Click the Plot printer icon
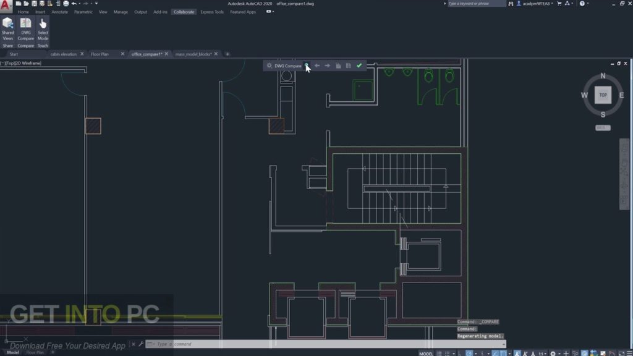Viewport: 633px width, 356px height. [66, 4]
